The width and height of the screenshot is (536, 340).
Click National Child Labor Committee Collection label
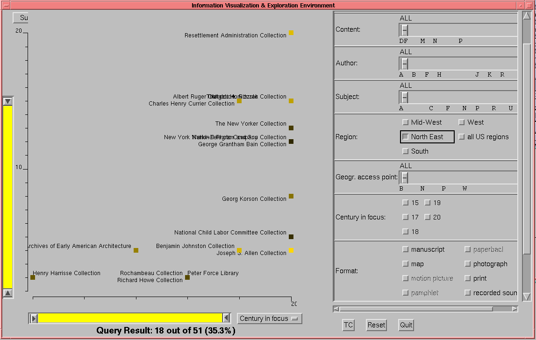(x=230, y=233)
